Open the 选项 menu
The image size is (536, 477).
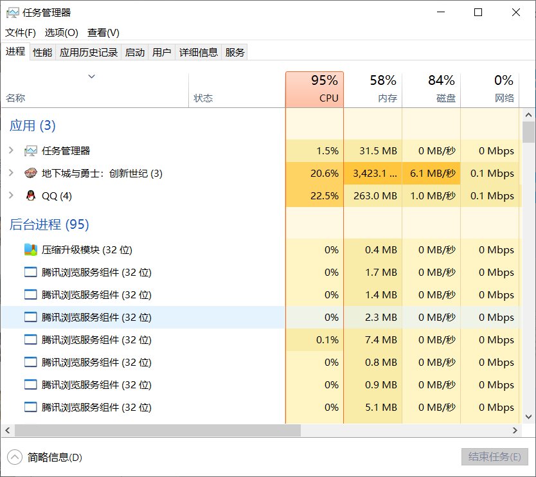(61, 32)
